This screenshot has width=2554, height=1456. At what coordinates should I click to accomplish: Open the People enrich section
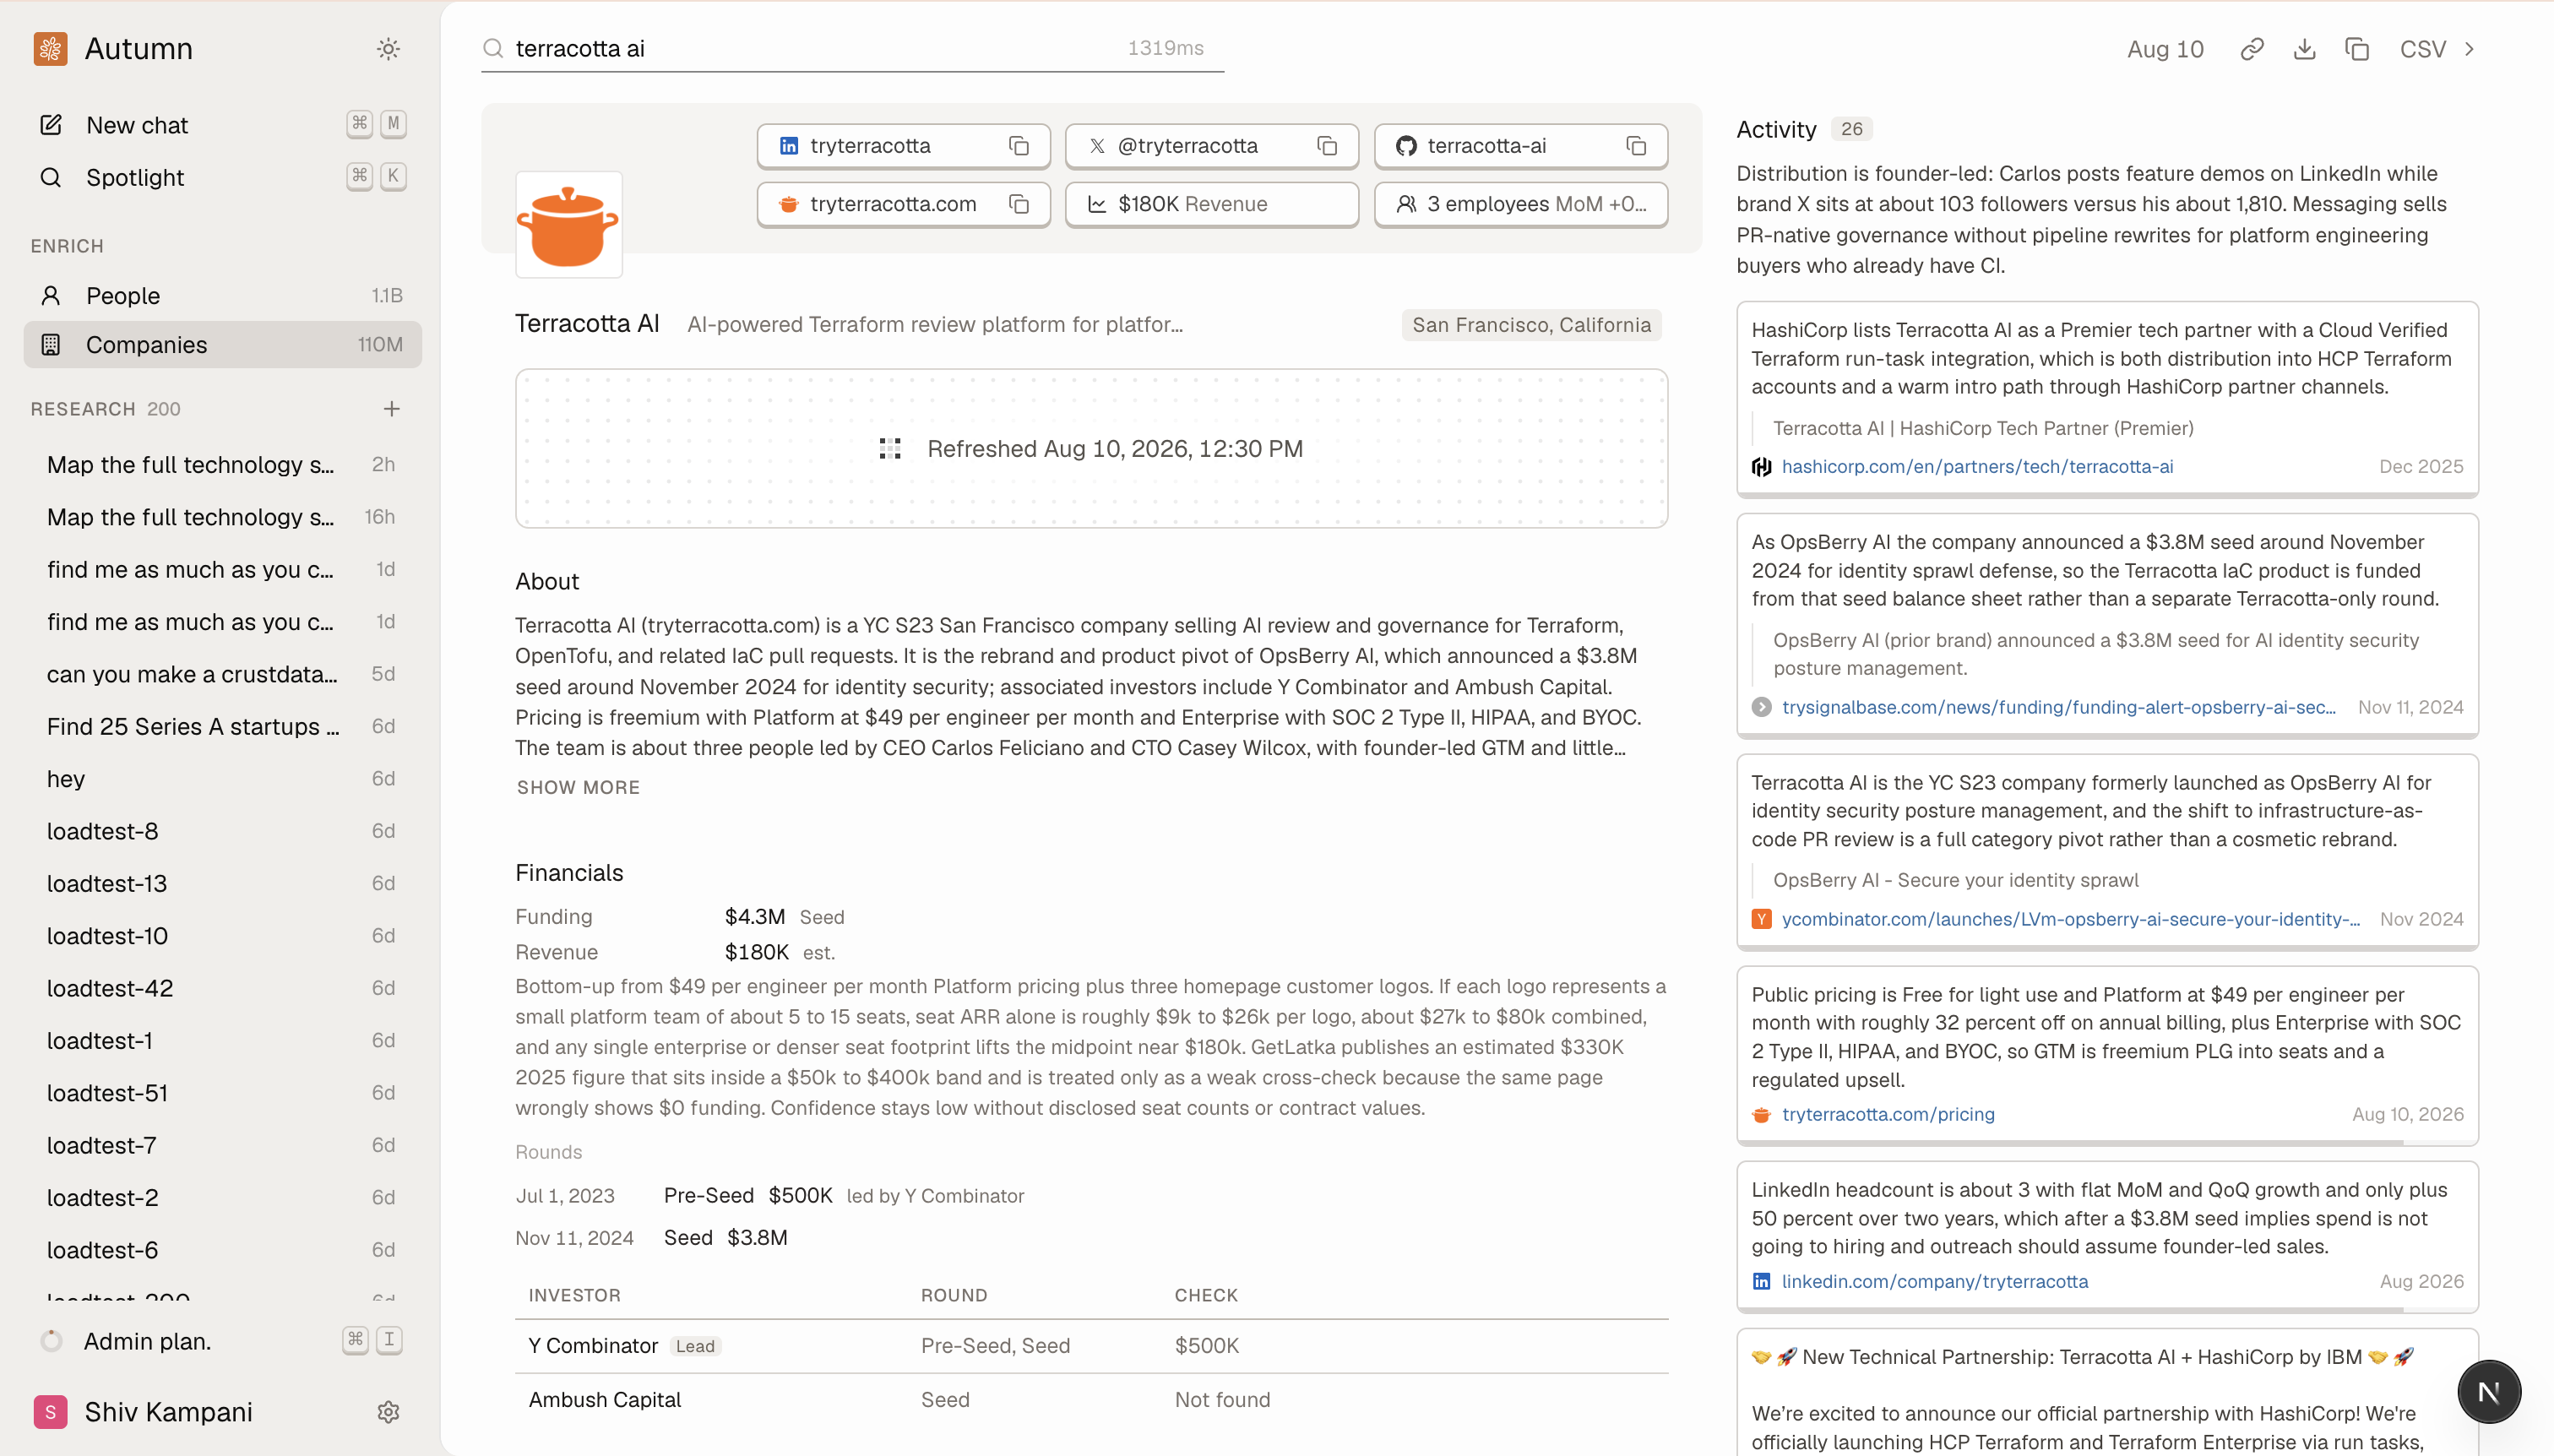coord(222,295)
